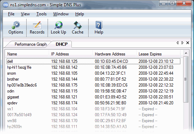Click IP address 192.168.68.105
The height and width of the screenshot is (134, 194).
(x=64, y=73)
